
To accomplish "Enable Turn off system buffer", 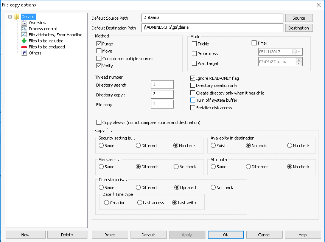I will (193, 100).
